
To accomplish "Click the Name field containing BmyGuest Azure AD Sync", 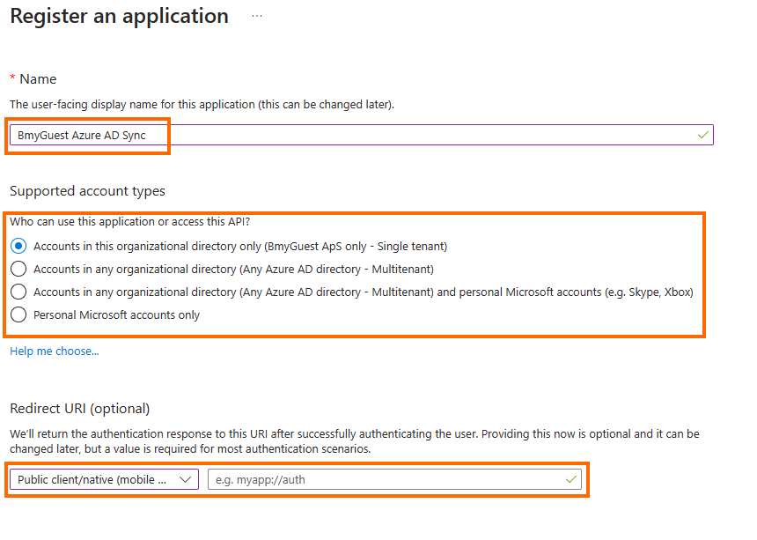I will (361, 135).
